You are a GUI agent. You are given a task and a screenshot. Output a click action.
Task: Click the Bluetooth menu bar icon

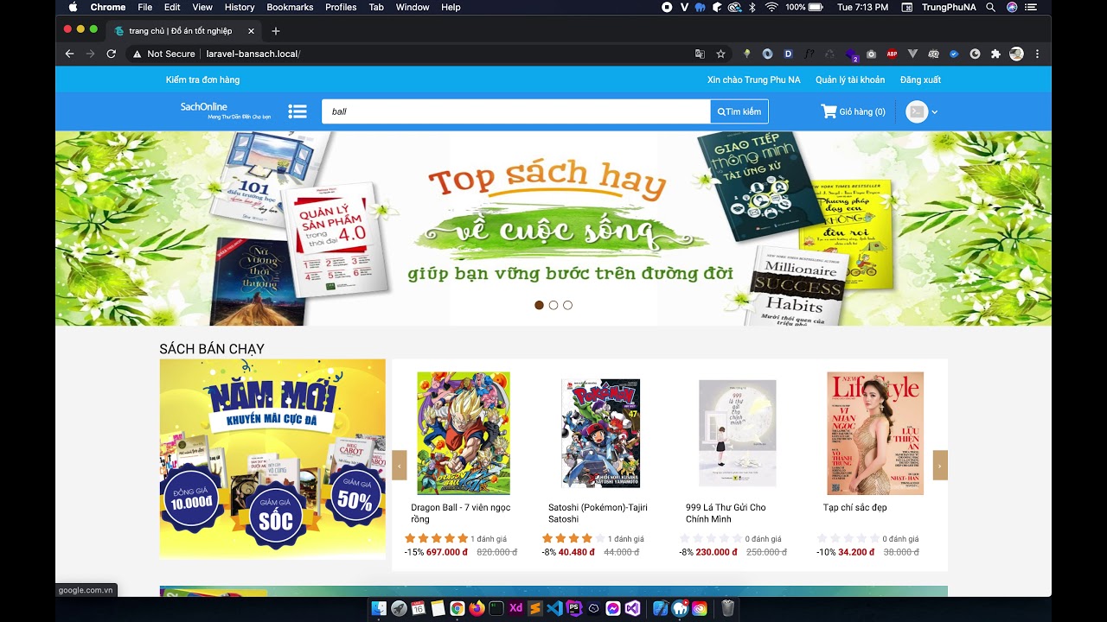point(752,7)
